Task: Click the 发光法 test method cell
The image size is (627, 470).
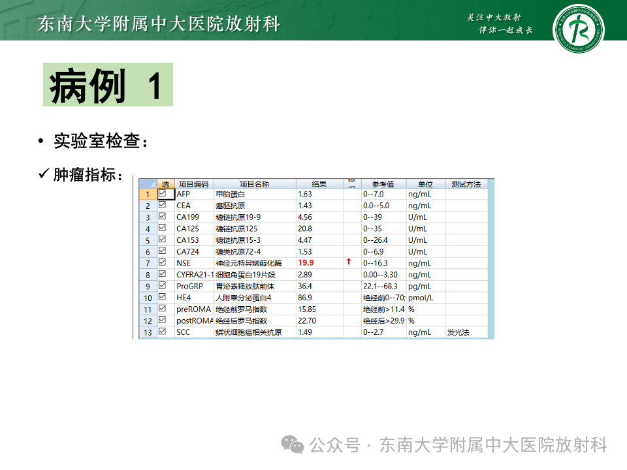Action: click(466, 332)
